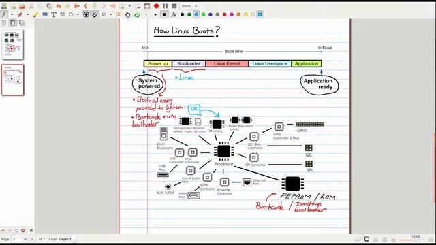436x245 pixels.
Task: Open a file with the folder icon
Action: [x=22, y=6]
